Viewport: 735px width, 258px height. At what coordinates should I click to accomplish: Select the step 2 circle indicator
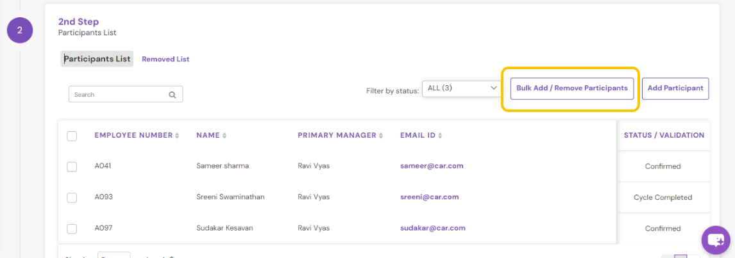point(20,30)
